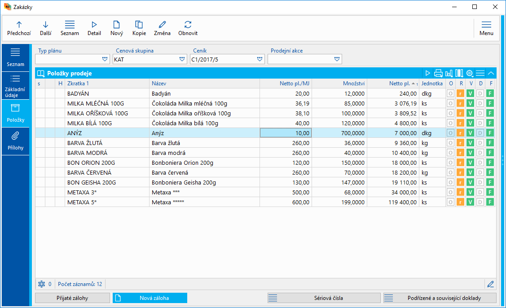Click the Kopie copy icon
This screenshot has height=308, width=506.
139,28
